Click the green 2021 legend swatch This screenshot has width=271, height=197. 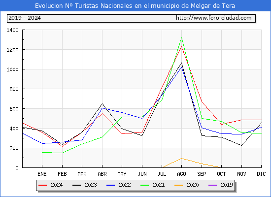tap(145, 185)
